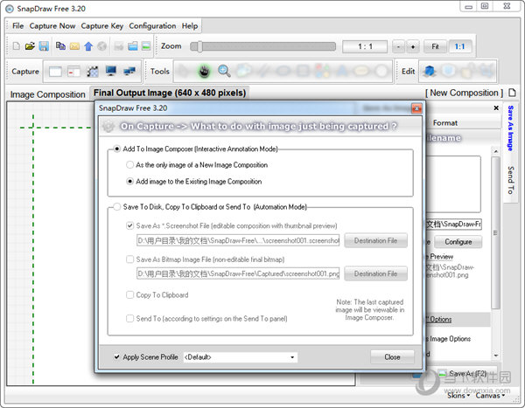This screenshot has width=525, height=408.
Task: Copy image with the copy icon
Action: click(60, 45)
